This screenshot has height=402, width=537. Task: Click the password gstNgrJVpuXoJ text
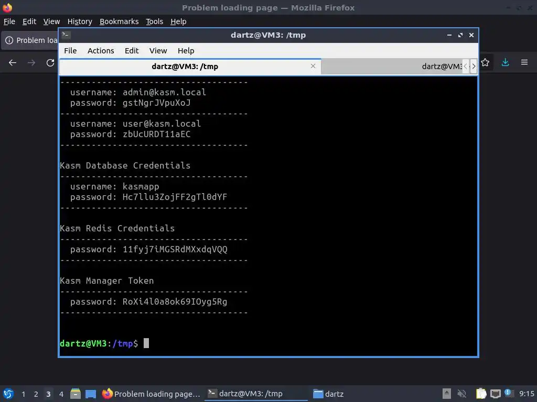(156, 103)
